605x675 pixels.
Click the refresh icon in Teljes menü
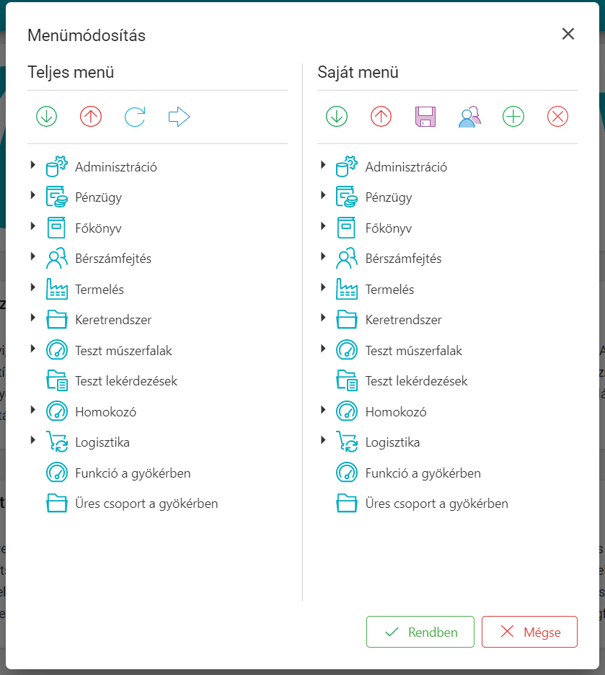point(135,116)
